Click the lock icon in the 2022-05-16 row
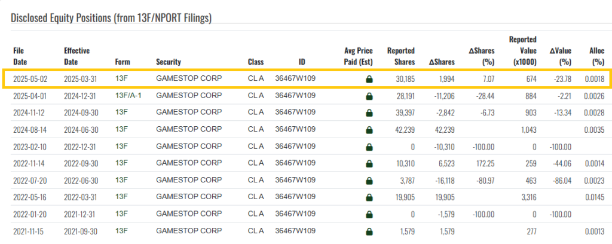 click(369, 198)
